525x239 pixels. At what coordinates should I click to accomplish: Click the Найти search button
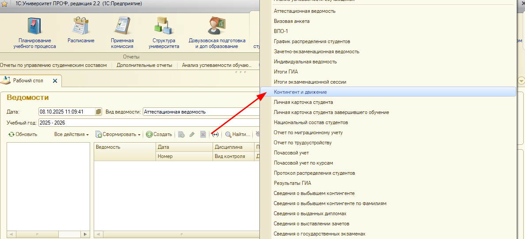click(238, 134)
